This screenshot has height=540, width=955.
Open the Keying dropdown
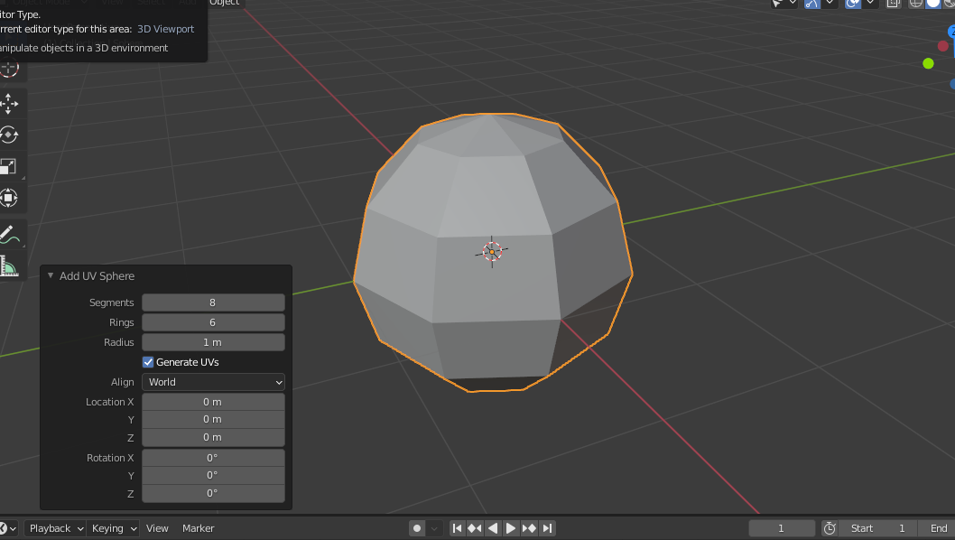coord(114,528)
